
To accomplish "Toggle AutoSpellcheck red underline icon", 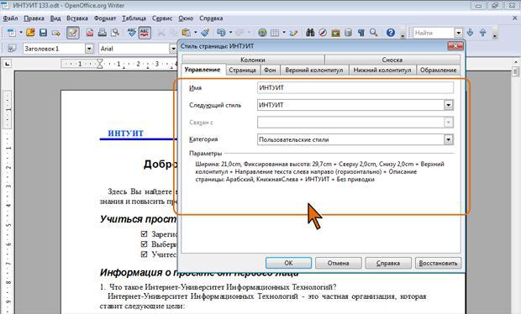I will (x=145, y=33).
